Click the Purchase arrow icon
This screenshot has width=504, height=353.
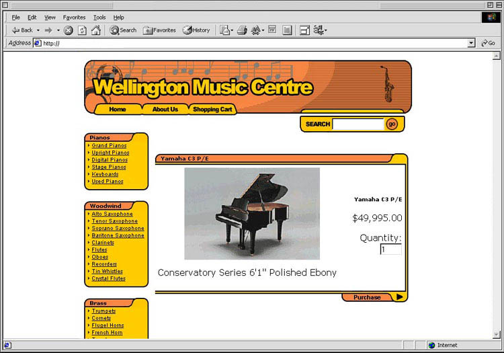pos(400,297)
